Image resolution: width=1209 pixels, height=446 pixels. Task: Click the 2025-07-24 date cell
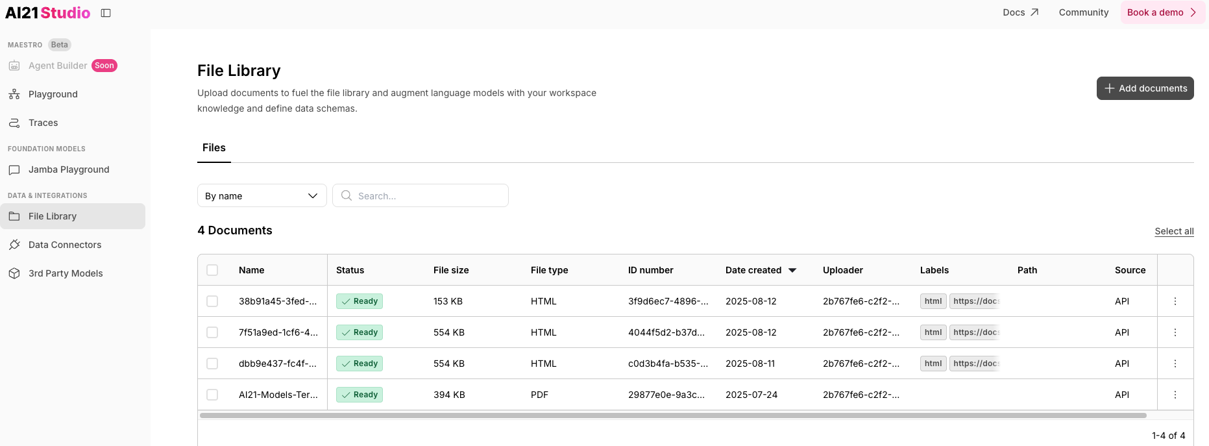pos(751,395)
